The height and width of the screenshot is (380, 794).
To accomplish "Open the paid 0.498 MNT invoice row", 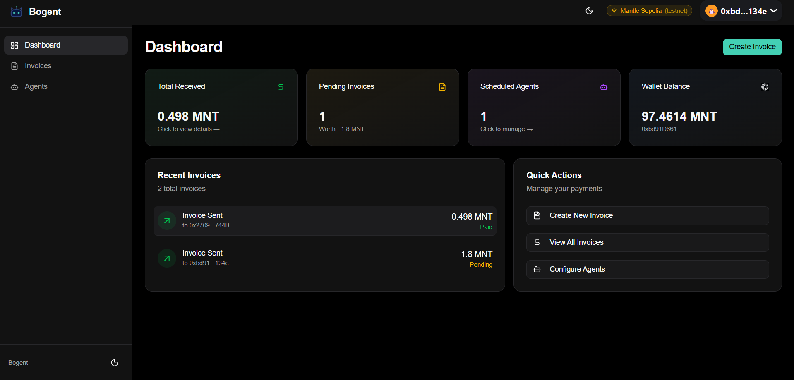I will 325,221.
